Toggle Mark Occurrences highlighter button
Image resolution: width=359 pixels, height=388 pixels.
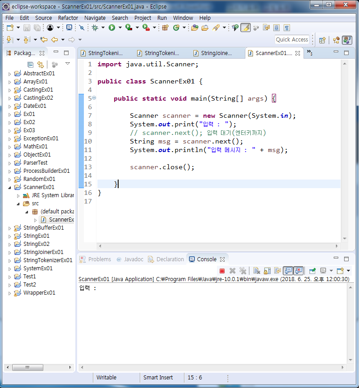click(245, 28)
